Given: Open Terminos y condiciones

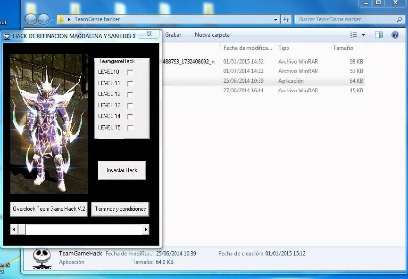Looking at the screenshot, I should click(x=120, y=209).
